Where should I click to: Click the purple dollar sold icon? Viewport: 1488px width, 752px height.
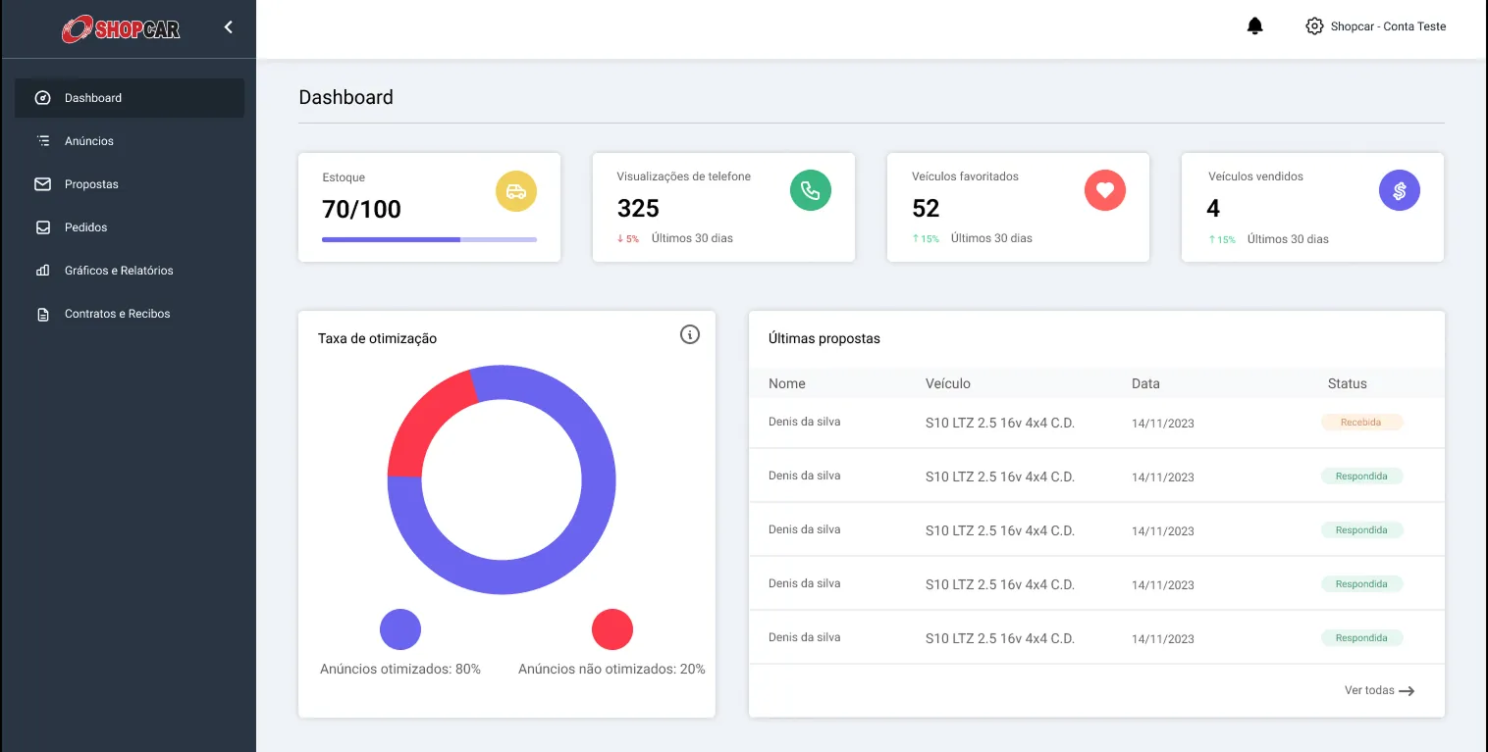[1400, 190]
